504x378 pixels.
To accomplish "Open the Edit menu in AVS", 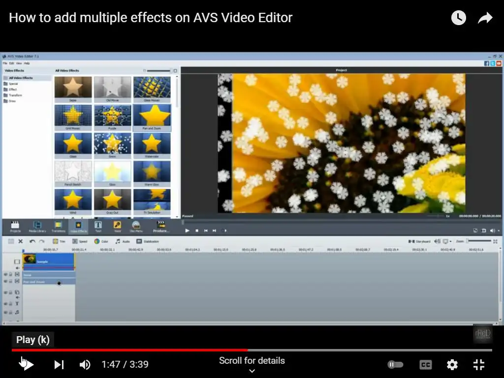I will [12, 63].
